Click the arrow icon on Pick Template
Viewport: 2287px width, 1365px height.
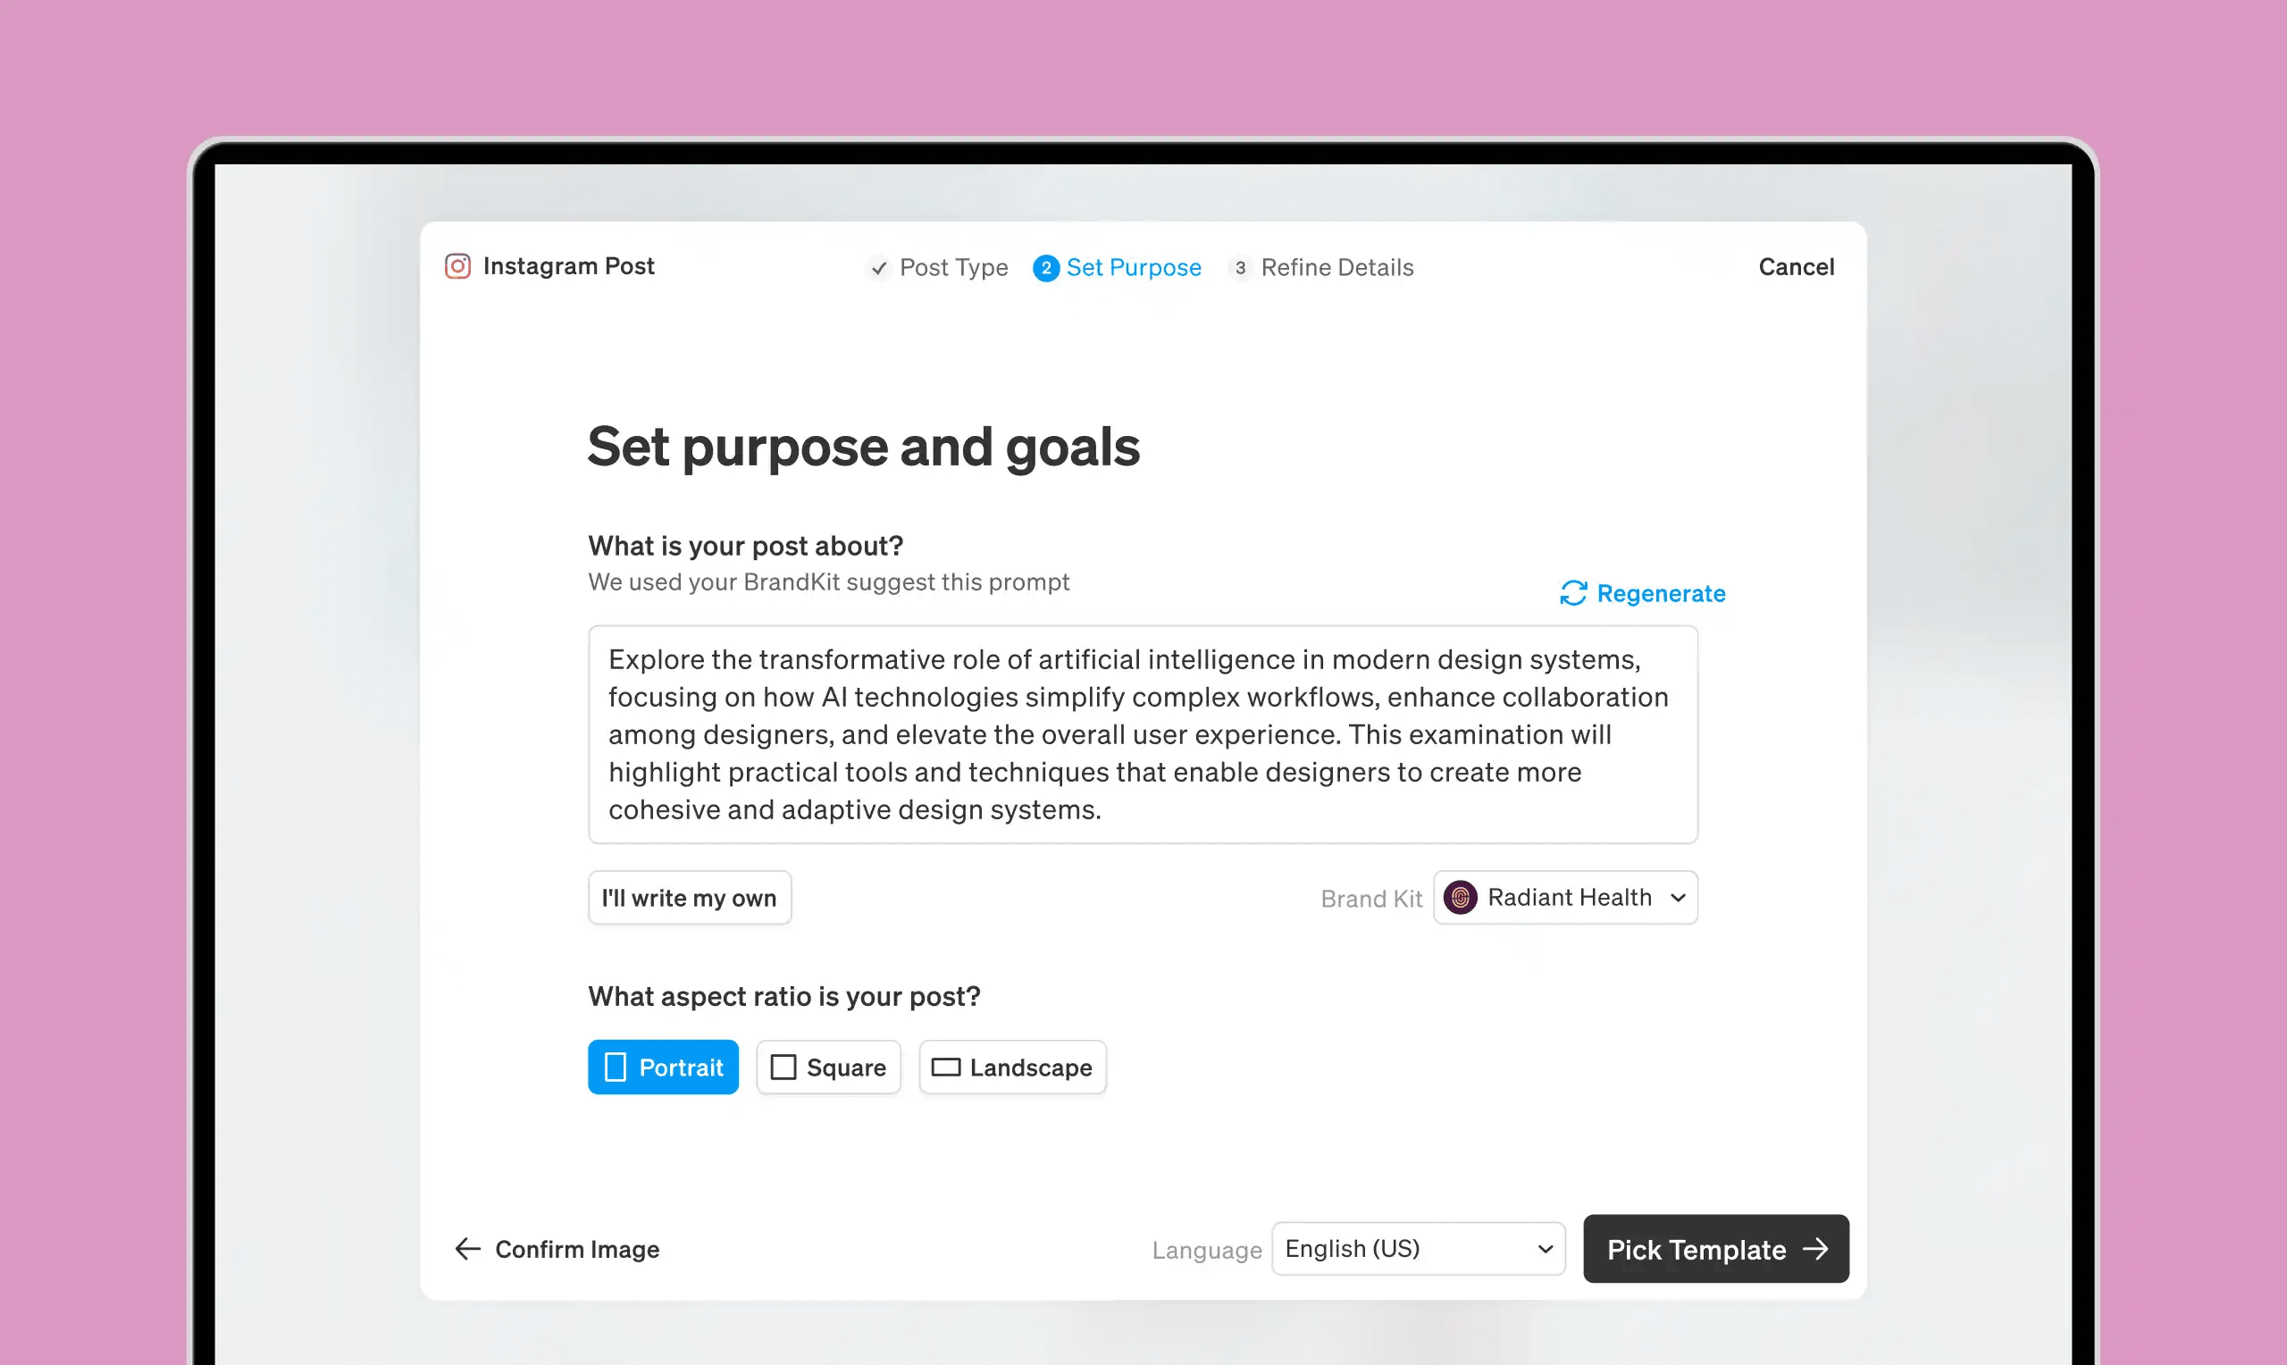[x=1815, y=1248]
